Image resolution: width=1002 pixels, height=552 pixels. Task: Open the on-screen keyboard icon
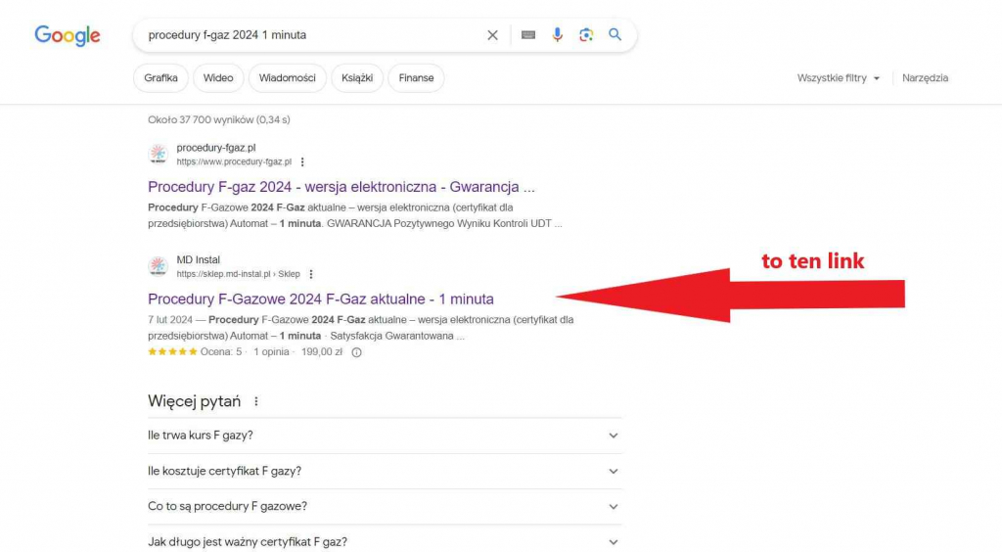pos(528,35)
